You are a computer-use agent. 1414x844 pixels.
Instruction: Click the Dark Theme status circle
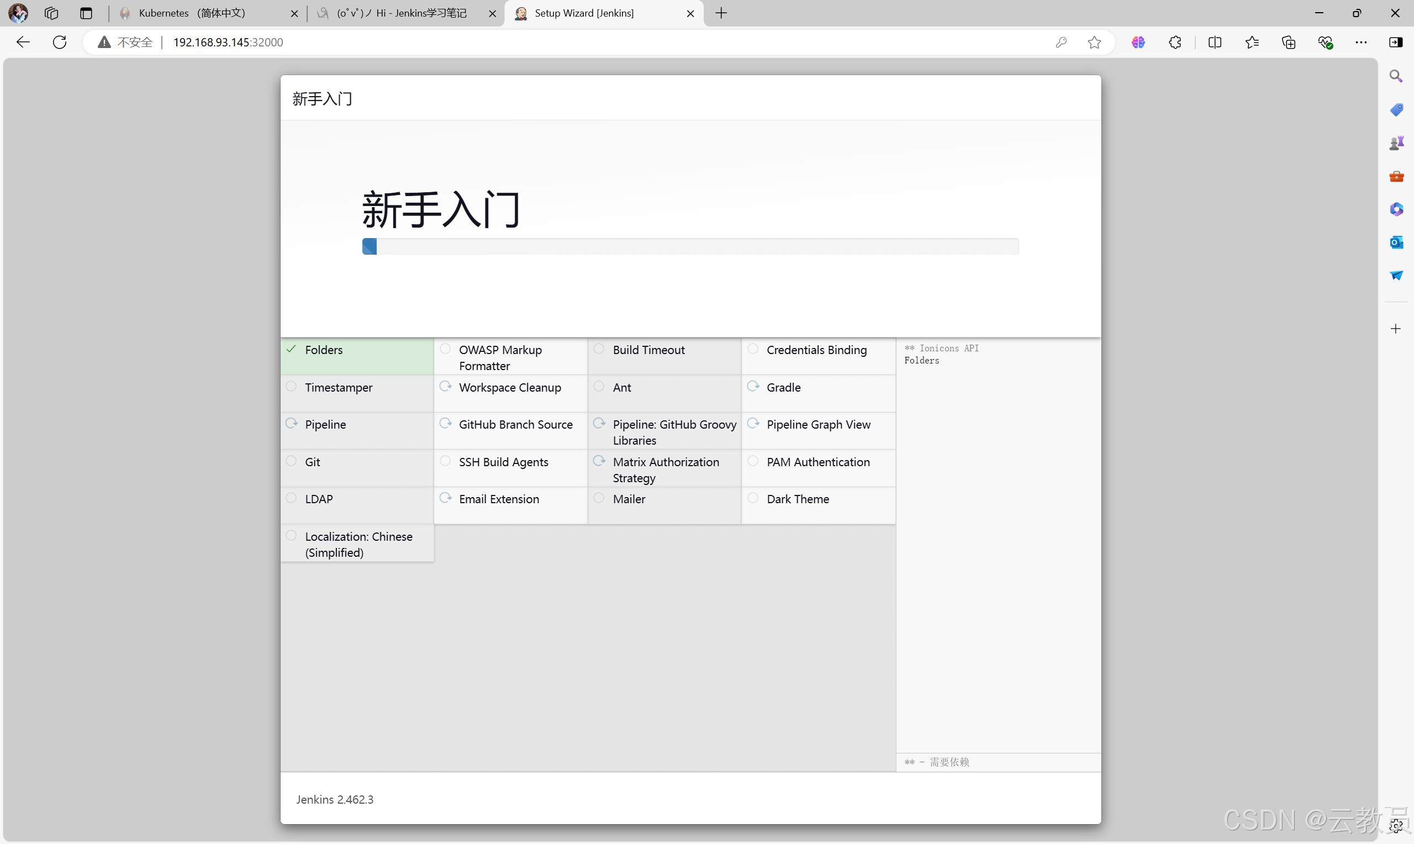pos(753,498)
